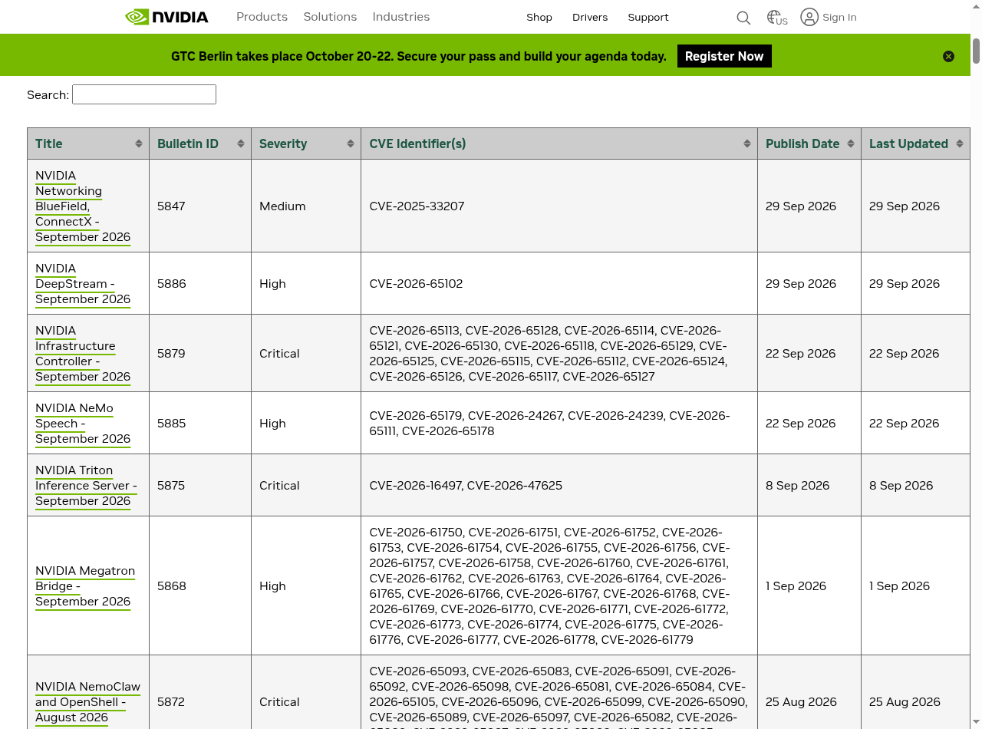This screenshot has width=982, height=729.
Task: Open NVIDIA NemoClaw and OpenShell bulletin
Action: [x=87, y=702]
